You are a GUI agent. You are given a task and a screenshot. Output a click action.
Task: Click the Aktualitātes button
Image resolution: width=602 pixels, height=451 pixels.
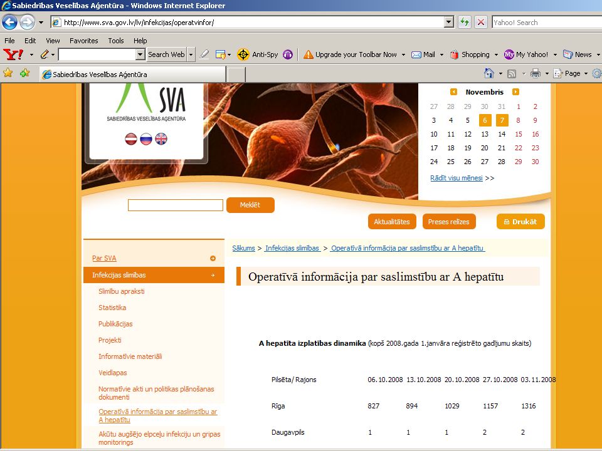click(x=392, y=222)
